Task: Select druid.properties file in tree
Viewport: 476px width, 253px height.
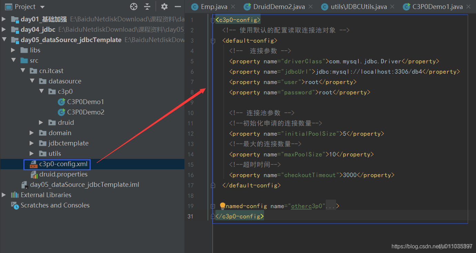Action: 63,174
